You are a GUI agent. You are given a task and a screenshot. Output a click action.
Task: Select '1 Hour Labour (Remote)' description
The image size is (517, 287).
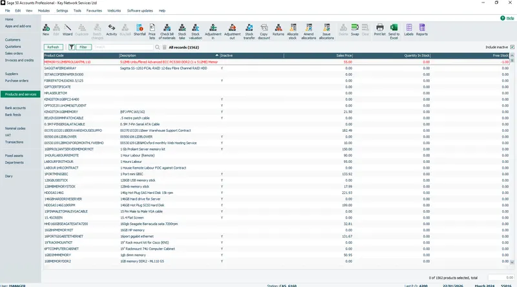pyautogui.click(x=137, y=155)
